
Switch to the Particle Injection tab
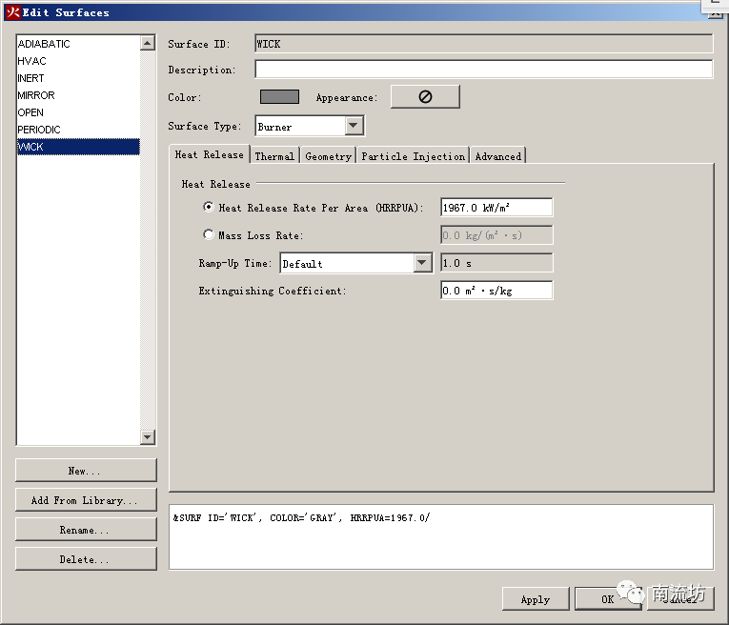click(413, 156)
